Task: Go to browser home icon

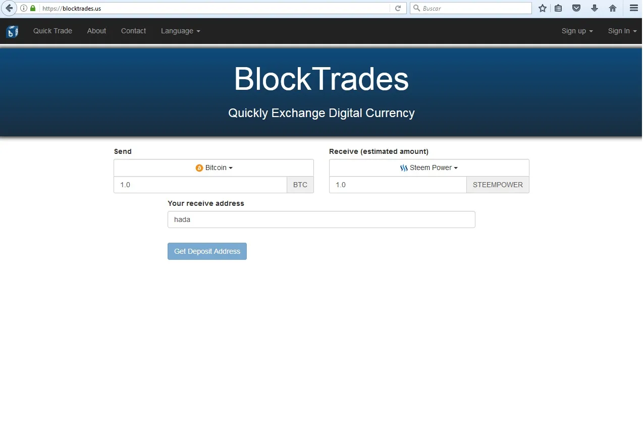Action: 613,8
